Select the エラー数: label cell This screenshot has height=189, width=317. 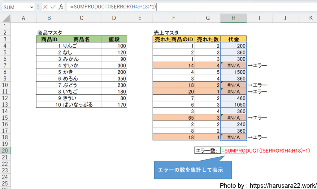coord(207,150)
